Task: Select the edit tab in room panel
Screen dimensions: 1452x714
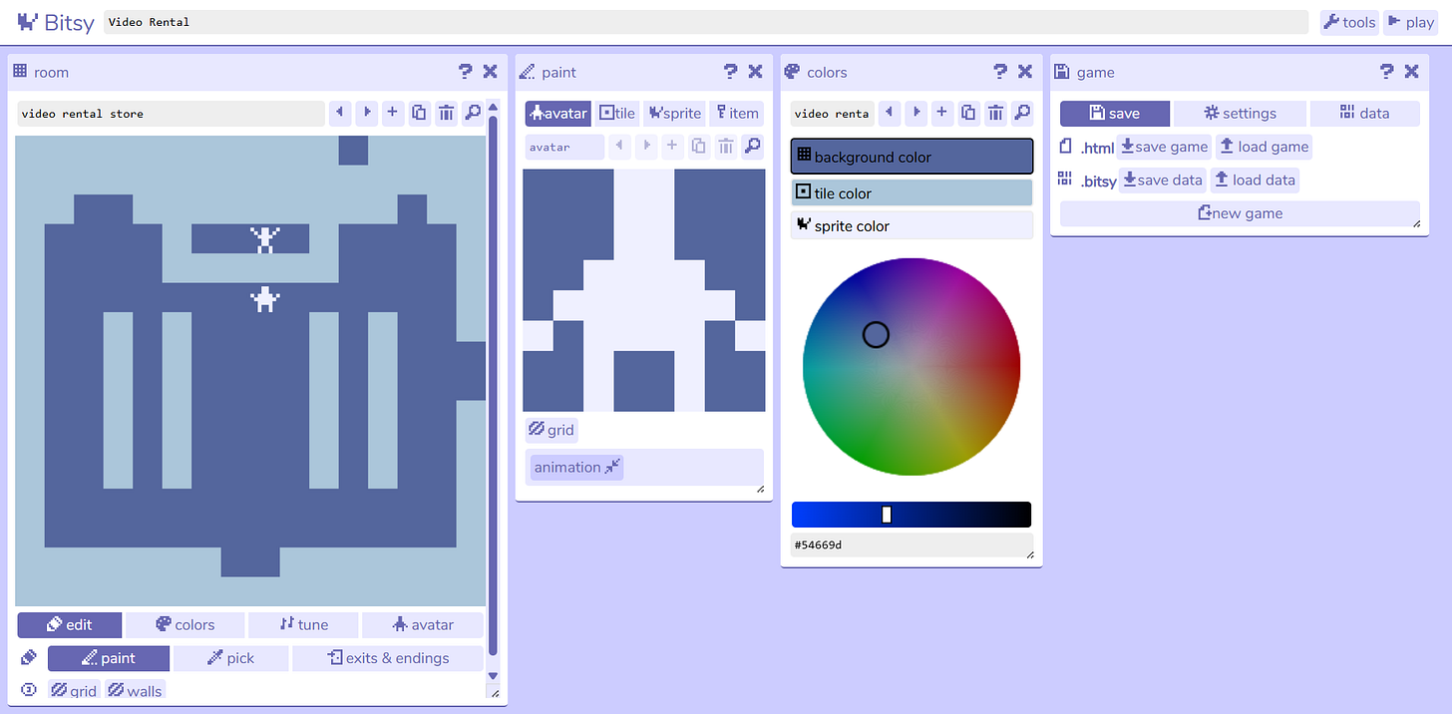Action: click(70, 625)
